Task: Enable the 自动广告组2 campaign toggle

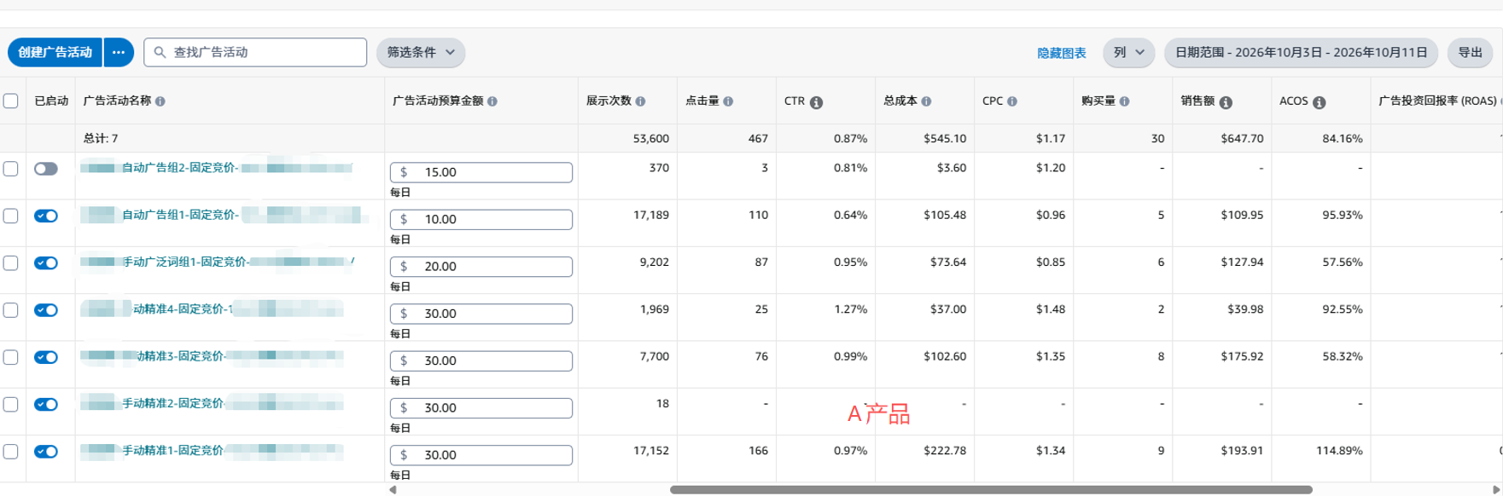Action: pos(46,169)
